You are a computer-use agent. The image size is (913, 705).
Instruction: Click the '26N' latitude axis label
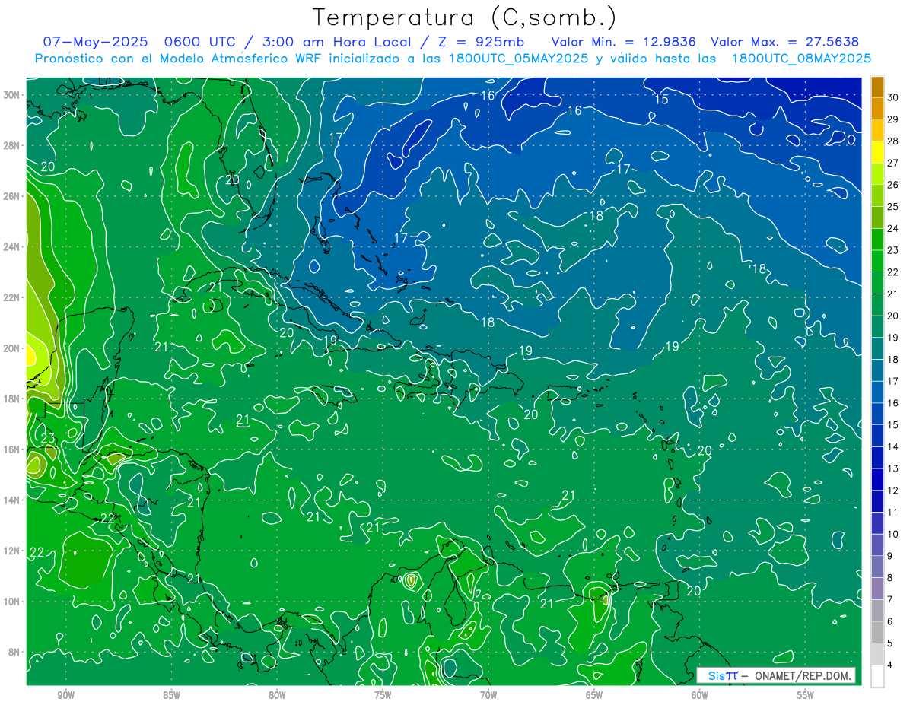tap(12, 196)
